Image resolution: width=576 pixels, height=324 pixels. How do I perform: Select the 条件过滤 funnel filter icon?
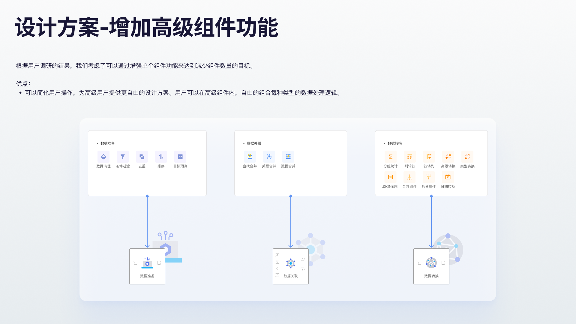click(123, 157)
